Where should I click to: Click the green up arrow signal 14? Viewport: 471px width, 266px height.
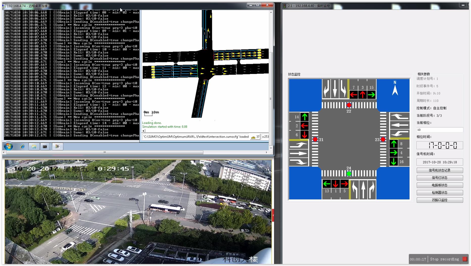click(x=305, y=117)
